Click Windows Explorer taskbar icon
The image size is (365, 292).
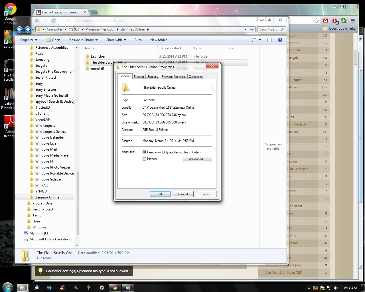point(22,288)
